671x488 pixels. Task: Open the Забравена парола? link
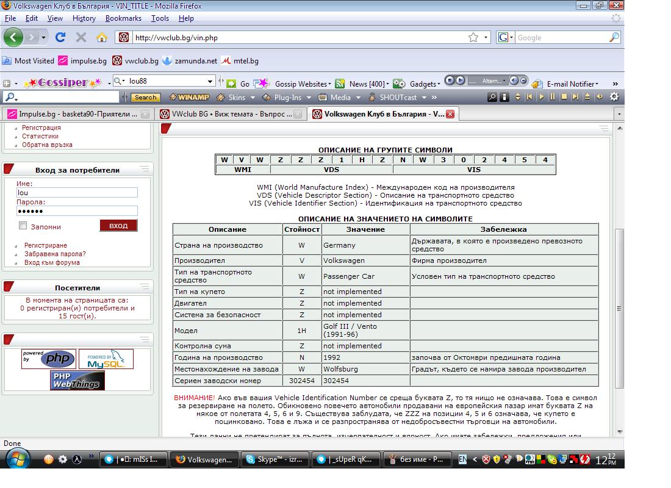(55, 254)
